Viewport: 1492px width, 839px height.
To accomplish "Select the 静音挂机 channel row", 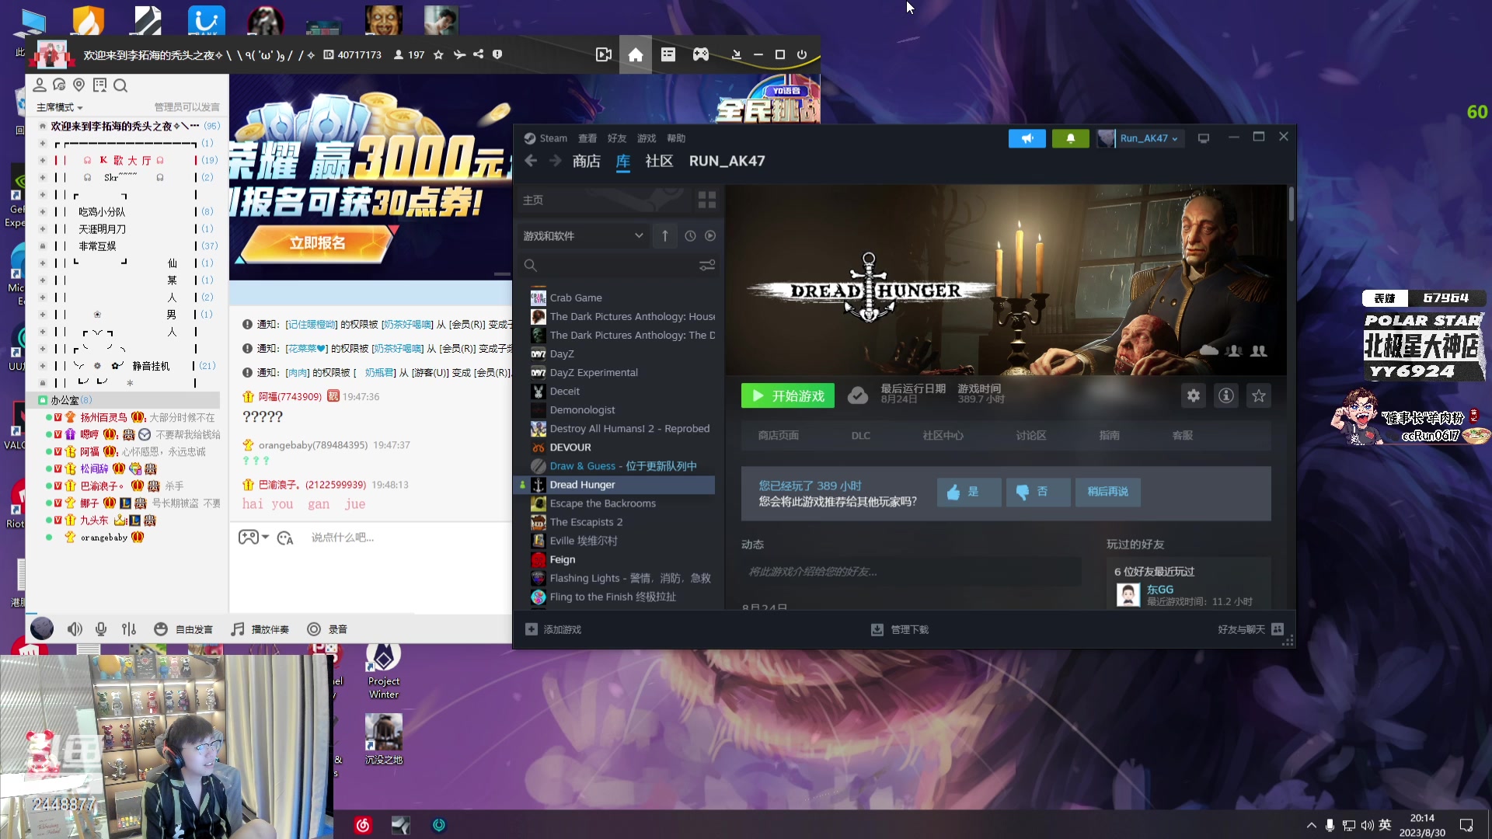I will point(128,366).
